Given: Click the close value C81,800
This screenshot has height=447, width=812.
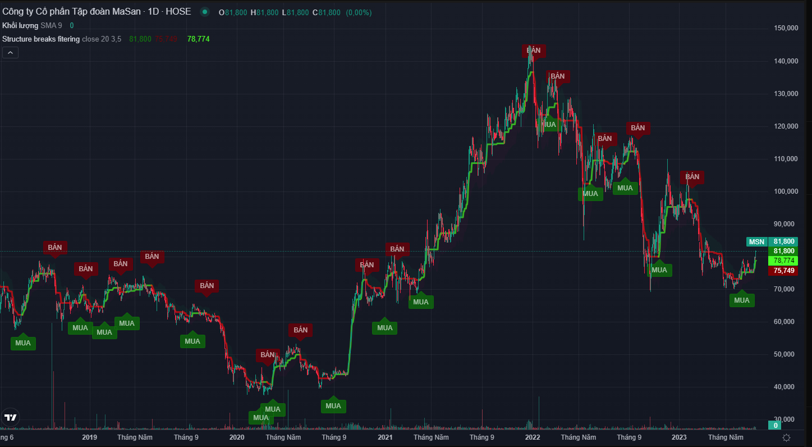Looking at the screenshot, I should 326,12.
